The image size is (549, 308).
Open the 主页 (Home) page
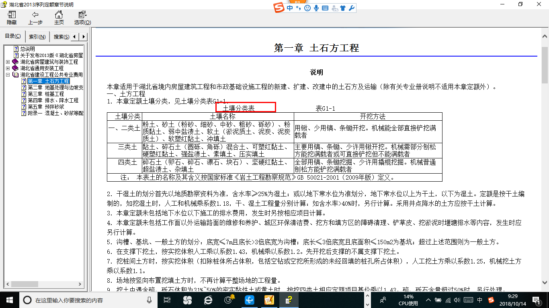pyautogui.click(x=59, y=18)
